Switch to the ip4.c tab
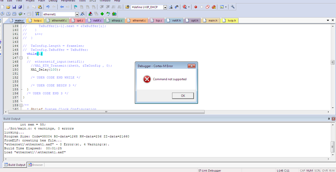 [x=78, y=20]
